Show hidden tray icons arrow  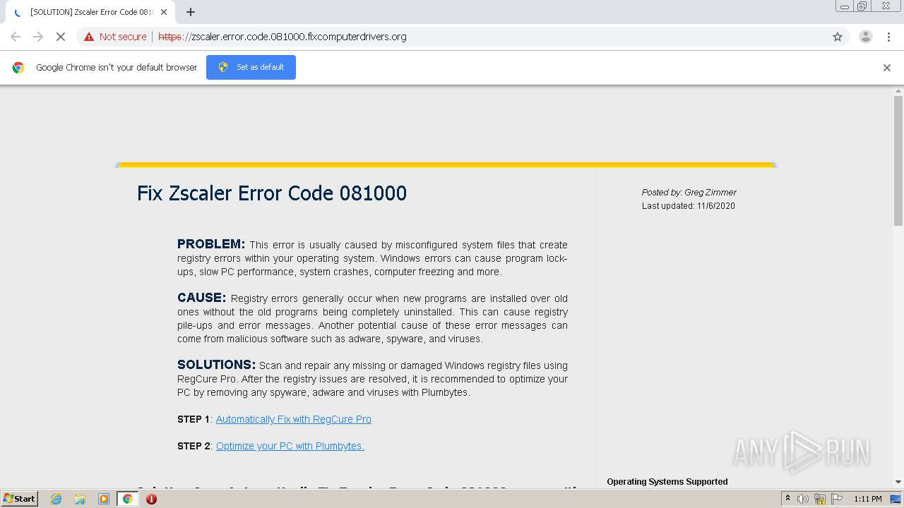pyautogui.click(x=788, y=499)
